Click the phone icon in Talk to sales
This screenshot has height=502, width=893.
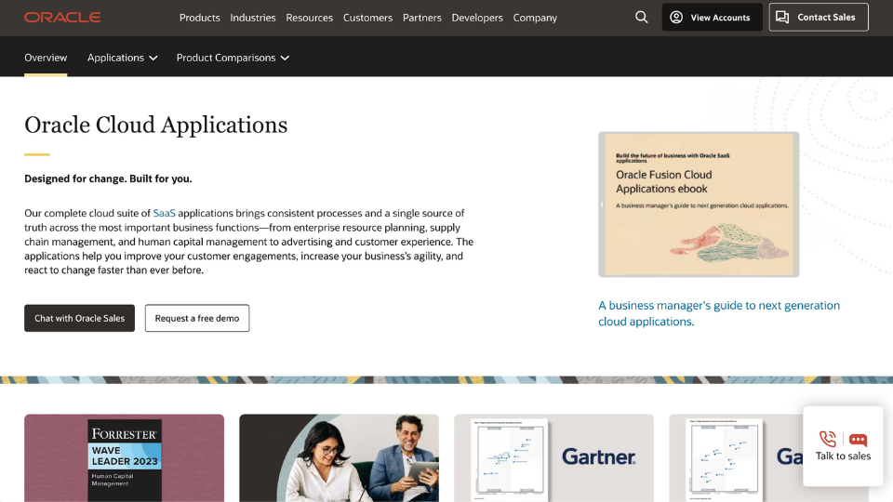(x=828, y=439)
